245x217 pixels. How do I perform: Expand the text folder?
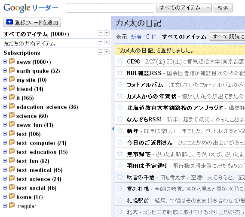tap(5, 134)
